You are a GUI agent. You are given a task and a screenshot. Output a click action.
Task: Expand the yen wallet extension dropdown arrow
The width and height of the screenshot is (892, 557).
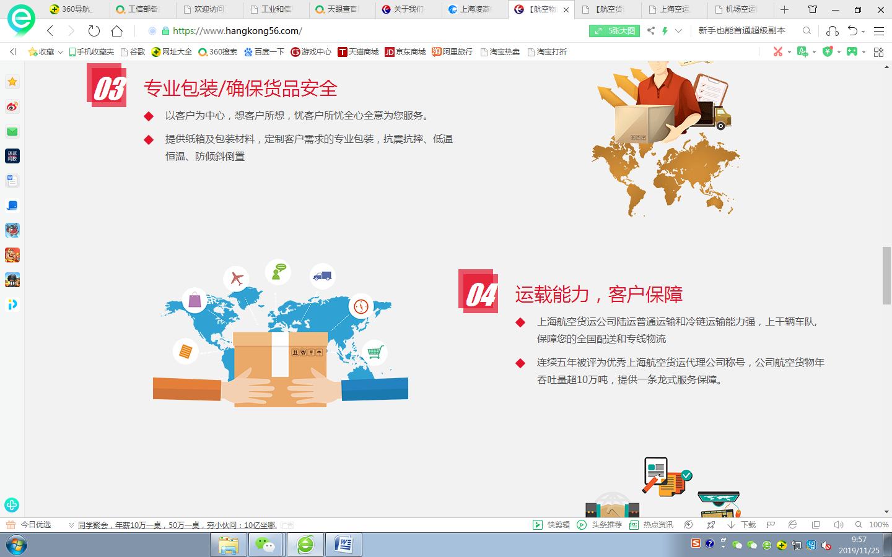pyautogui.click(x=839, y=53)
